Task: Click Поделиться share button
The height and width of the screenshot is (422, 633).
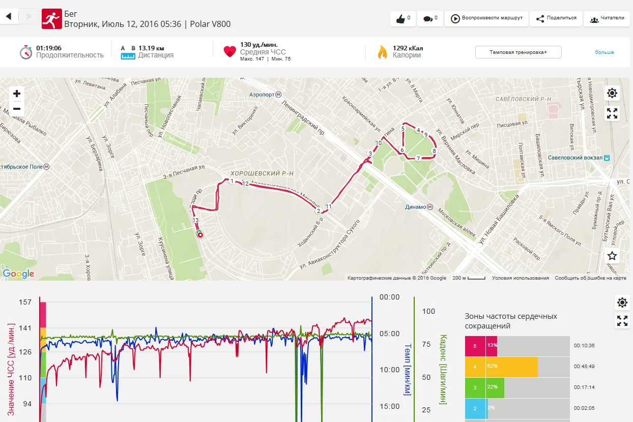Action: pos(556,19)
